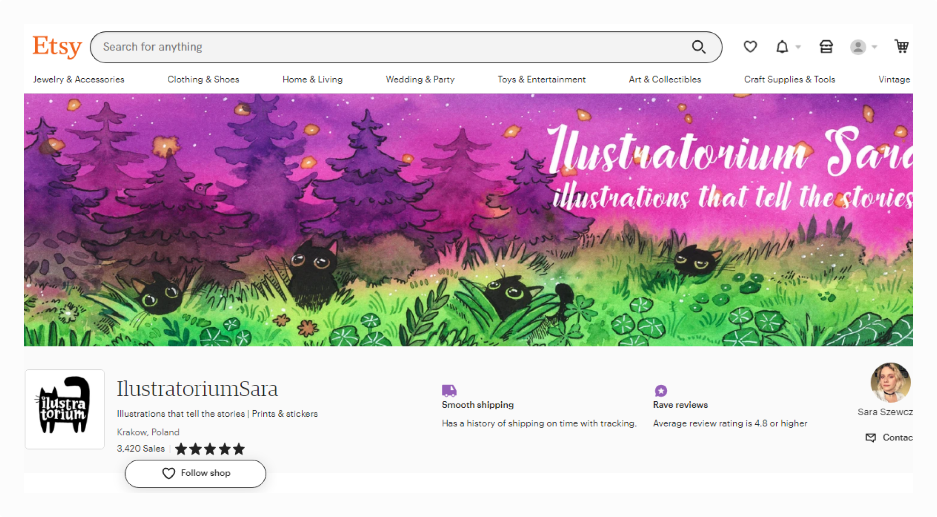Open Craft Supplies & Tools category
The image size is (937, 517).
[790, 79]
